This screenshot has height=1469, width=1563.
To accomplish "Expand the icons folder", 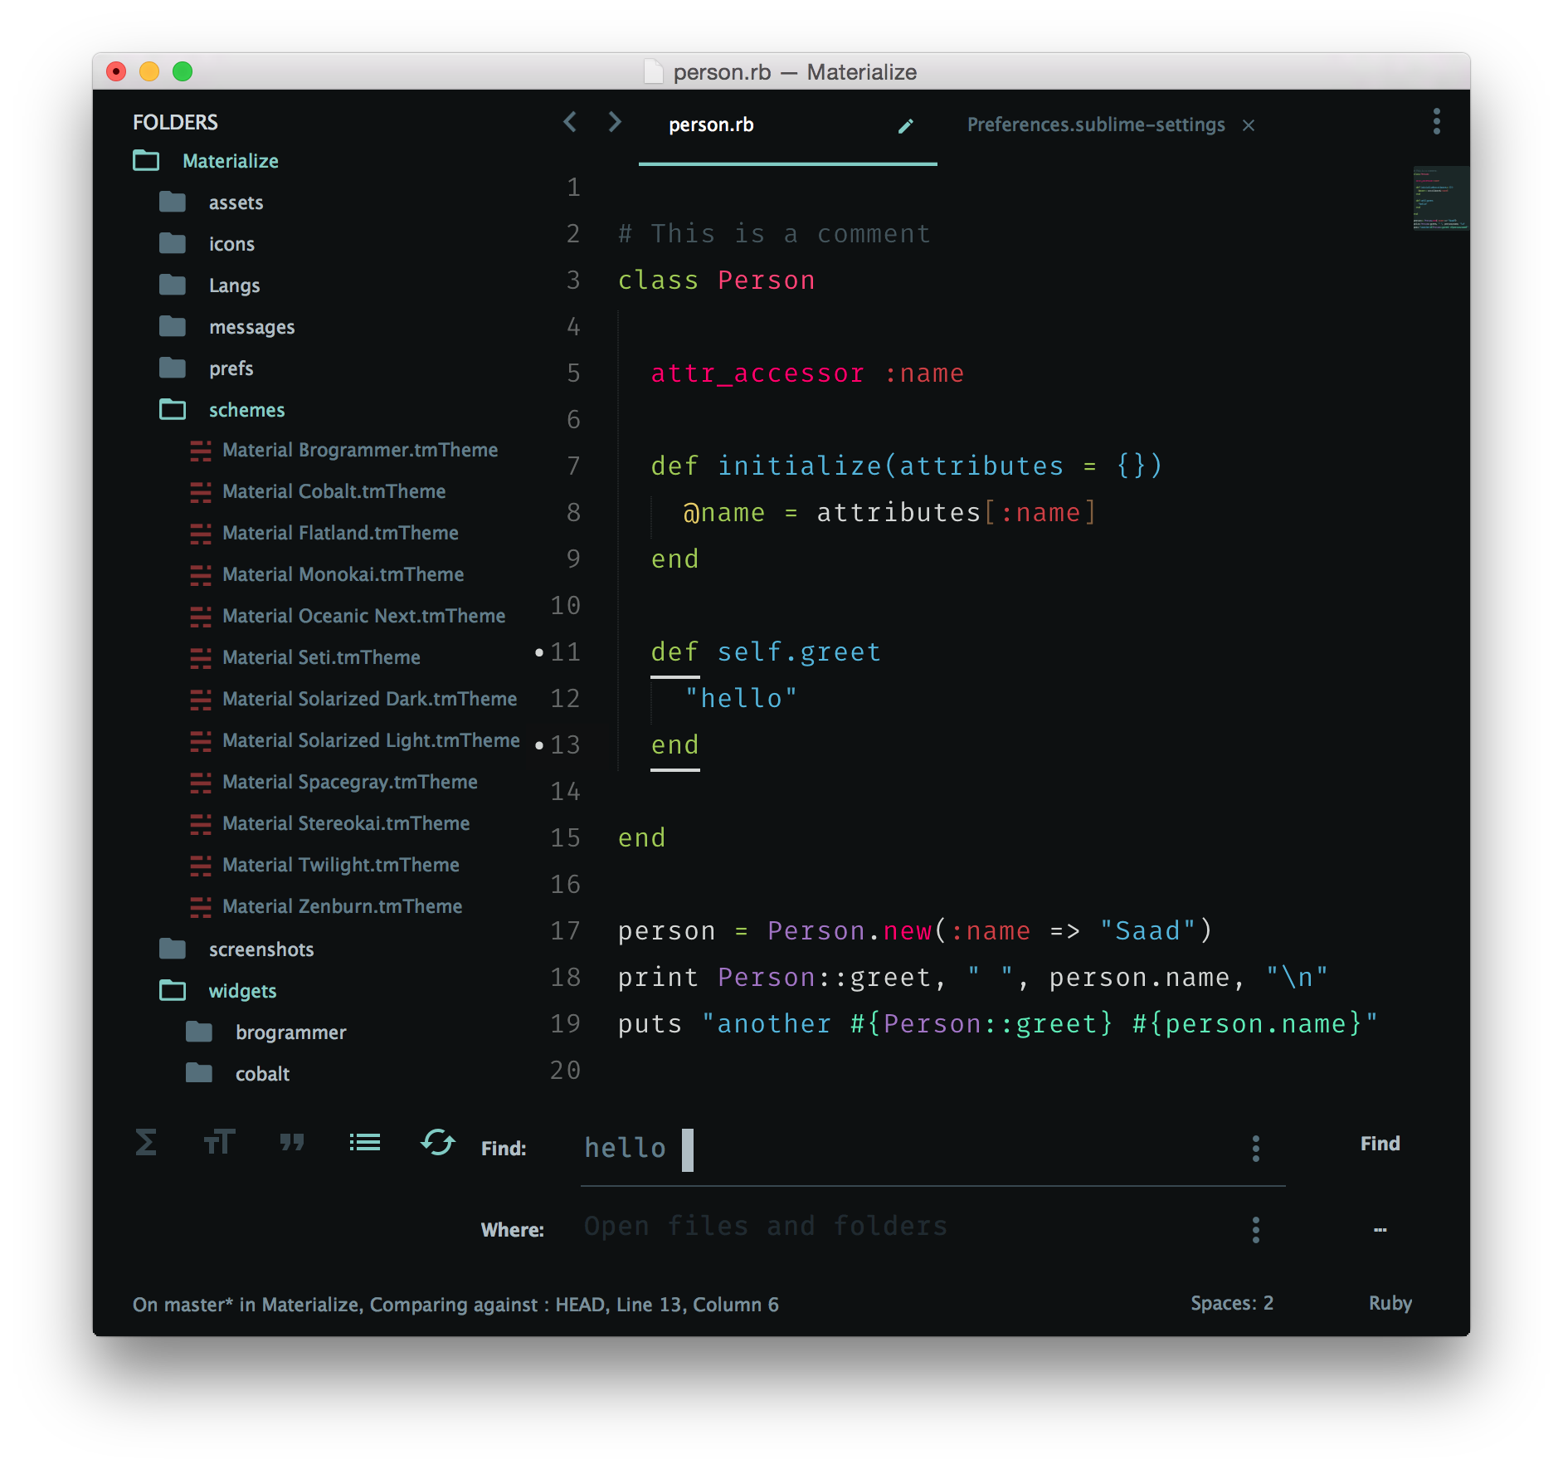I will click(207, 244).
